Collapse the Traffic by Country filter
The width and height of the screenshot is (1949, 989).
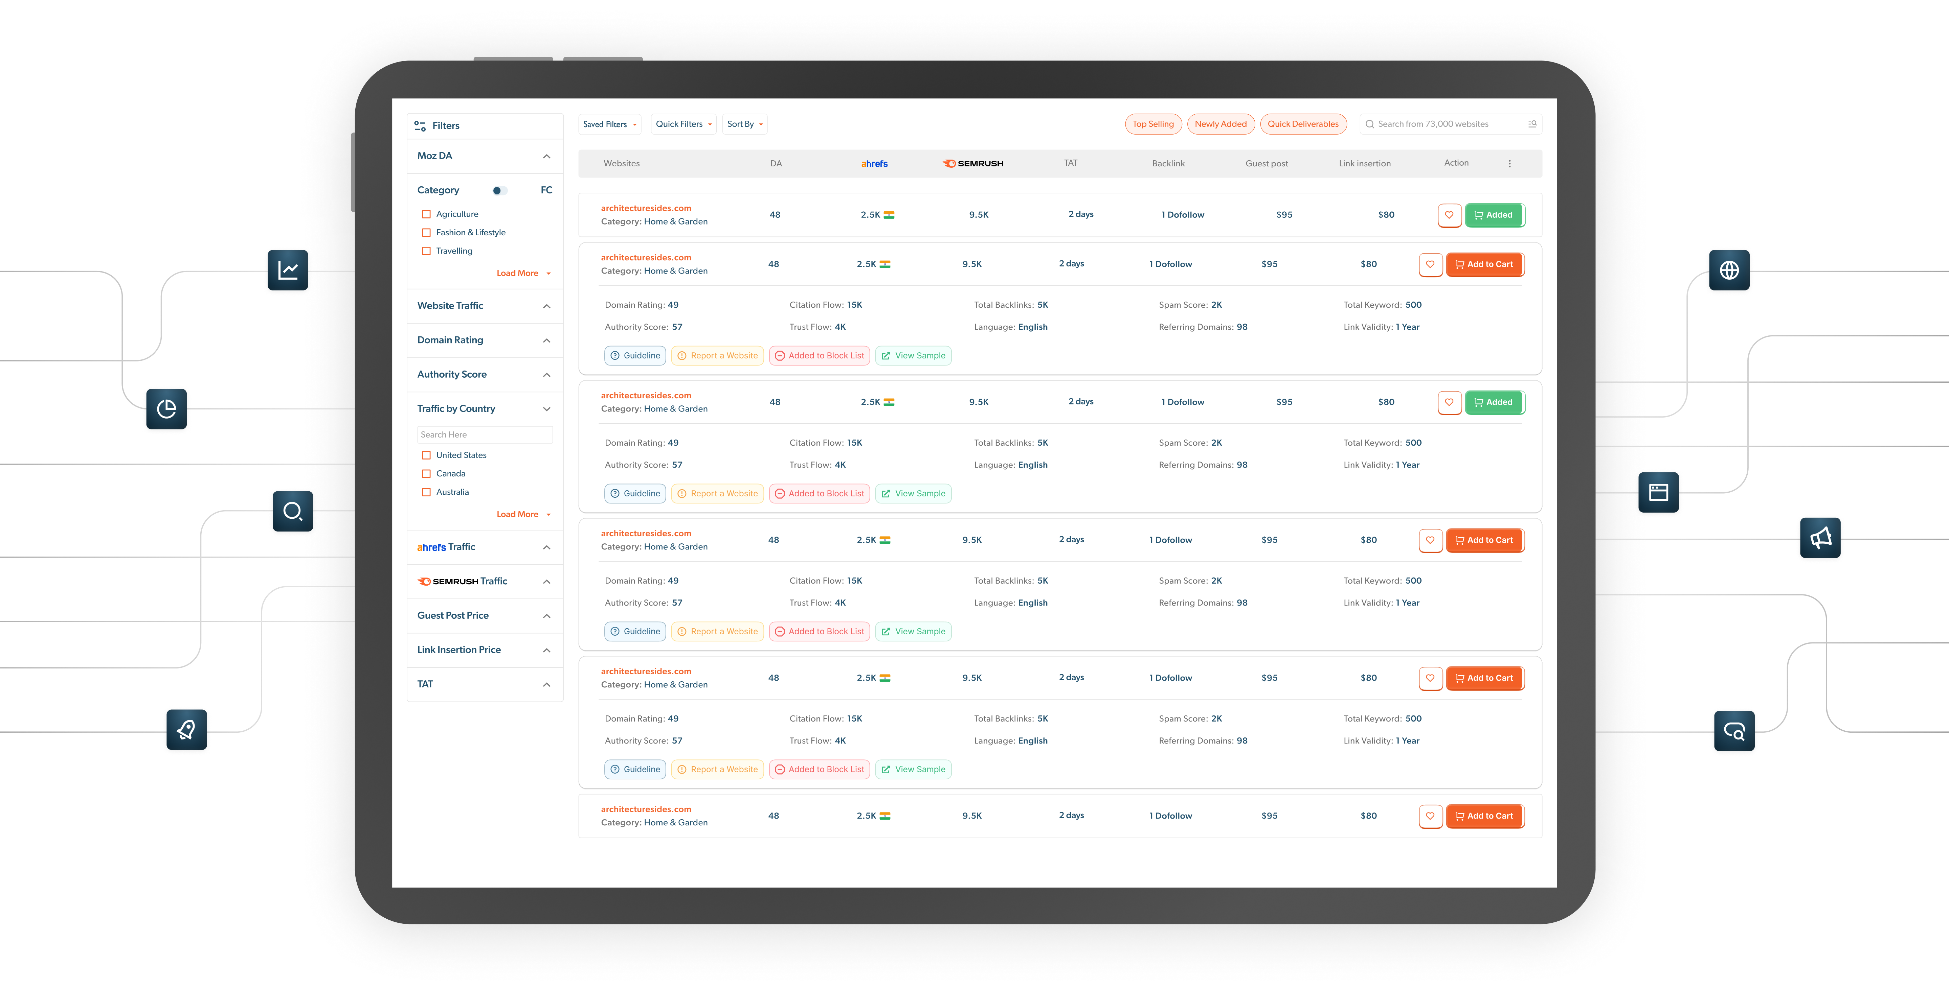click(546, 409)
